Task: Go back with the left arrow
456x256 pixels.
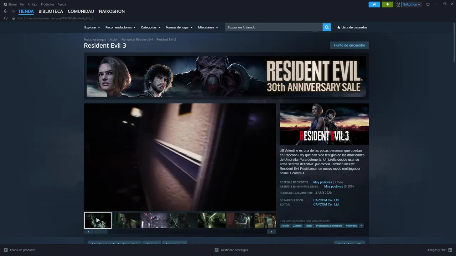Action: (5, 11)
